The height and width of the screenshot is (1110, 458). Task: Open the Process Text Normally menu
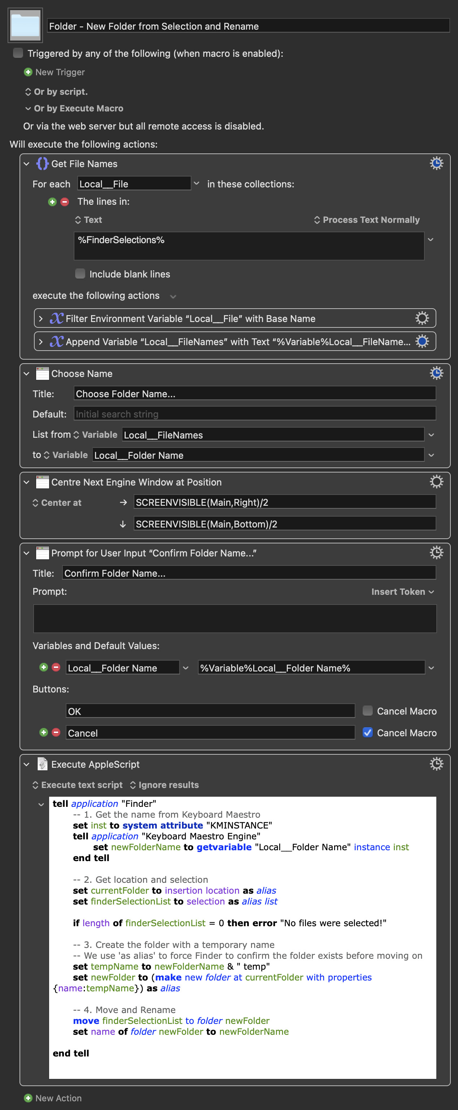point(367,220)
